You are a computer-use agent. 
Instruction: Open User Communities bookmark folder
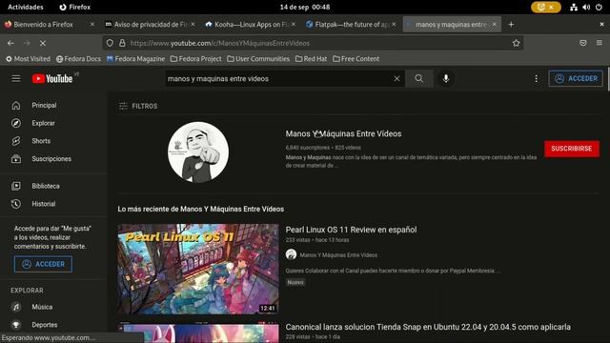pos(258,59)
